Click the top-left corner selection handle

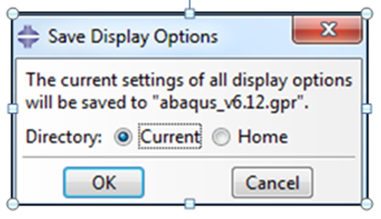pyautogui.click(x=13, y=14)
